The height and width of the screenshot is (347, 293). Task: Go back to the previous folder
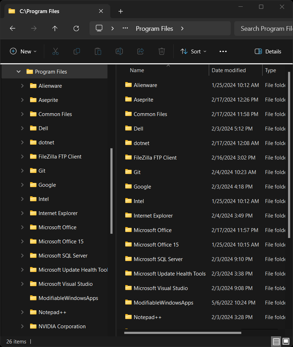[13, 28]
